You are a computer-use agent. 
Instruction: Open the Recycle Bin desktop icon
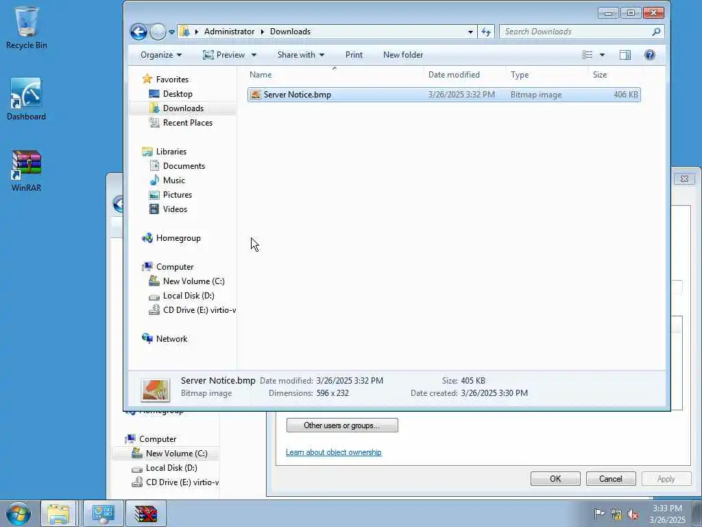pyautogui.click(x=27, y=27)
